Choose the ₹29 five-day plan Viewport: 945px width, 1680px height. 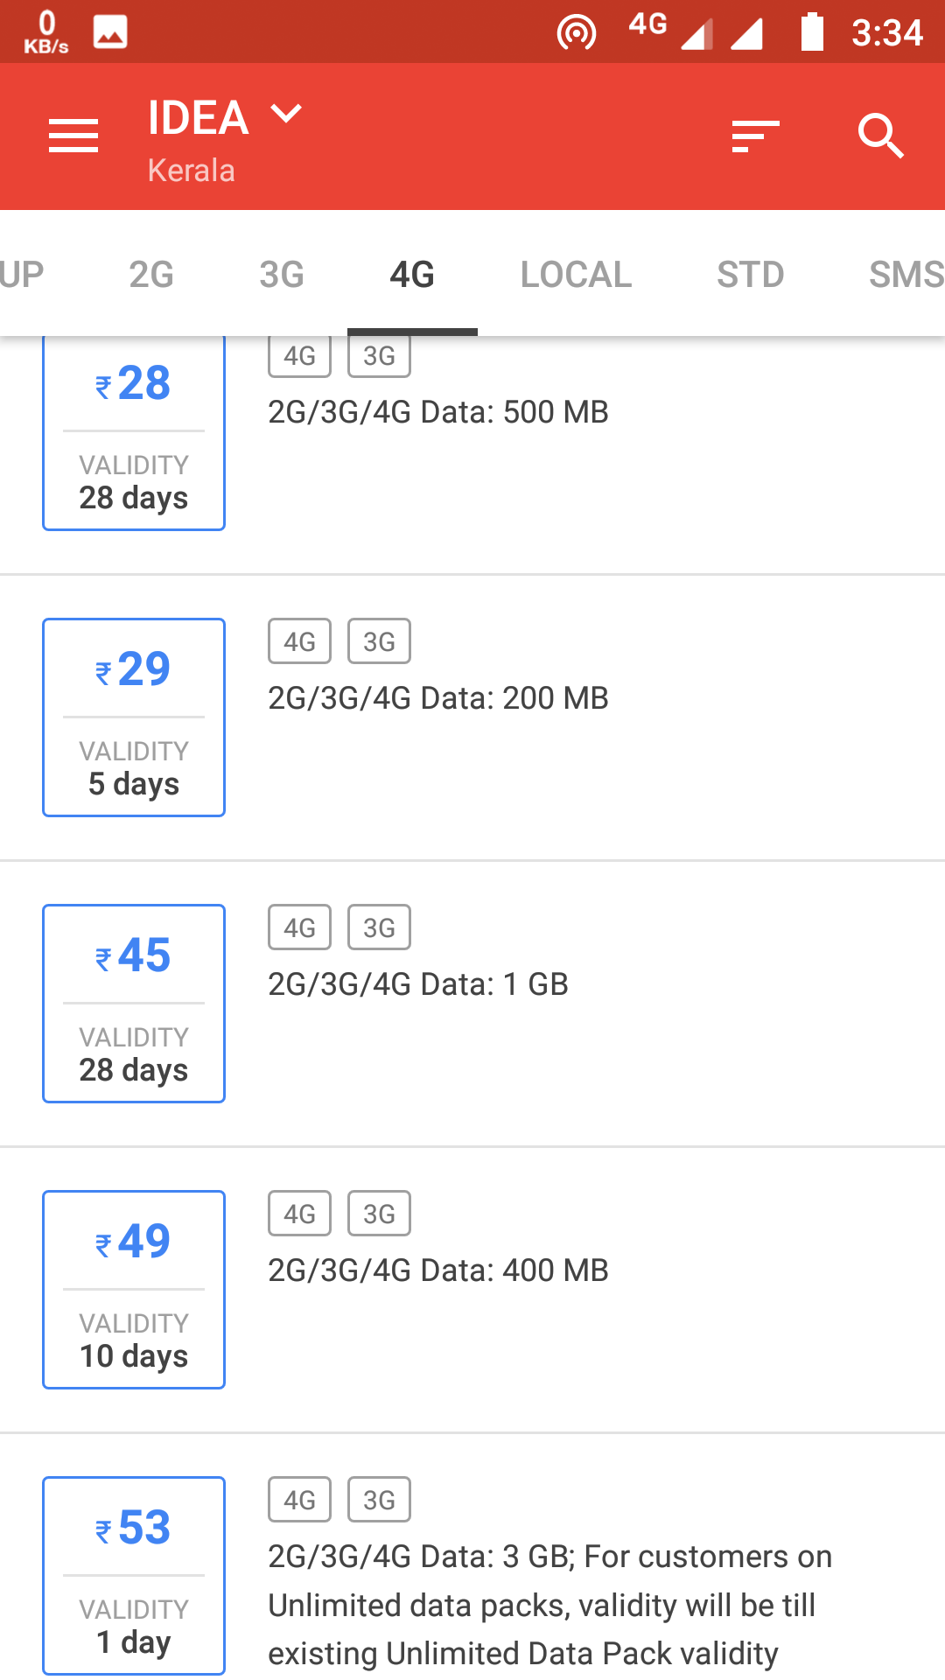(134, 717)
